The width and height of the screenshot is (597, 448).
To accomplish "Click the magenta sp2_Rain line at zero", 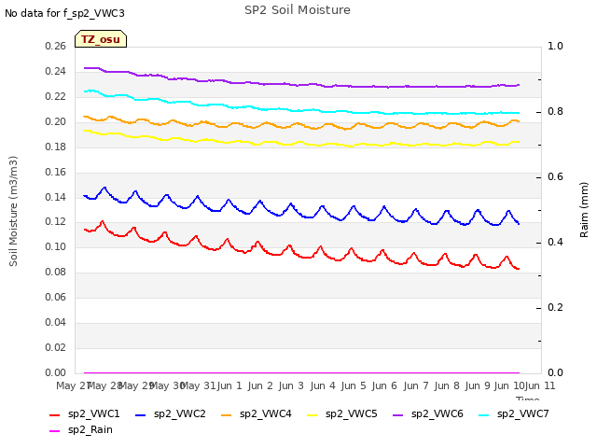I will pyautogui.click(x=300, y=372).
